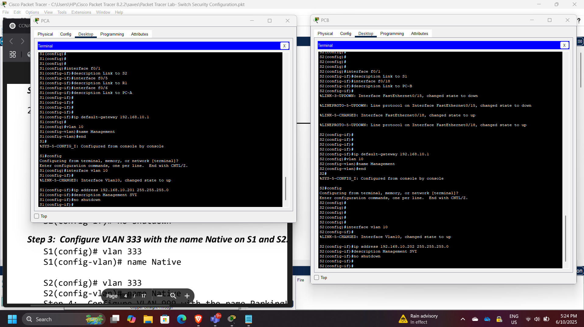The width and height of the screenshot is (584, 327).
Task: Open the Extensions menu in Packet Tracer
Action: tap(81, 12)
